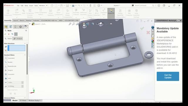Click the Mate Selections entity box
The height and width of the screenshot is (106, 188).
point(16,48)
